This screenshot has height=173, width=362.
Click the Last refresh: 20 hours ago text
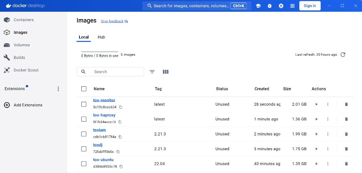point(316,55)
